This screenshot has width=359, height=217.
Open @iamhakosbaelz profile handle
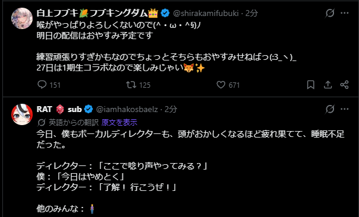tap(127, 109)
